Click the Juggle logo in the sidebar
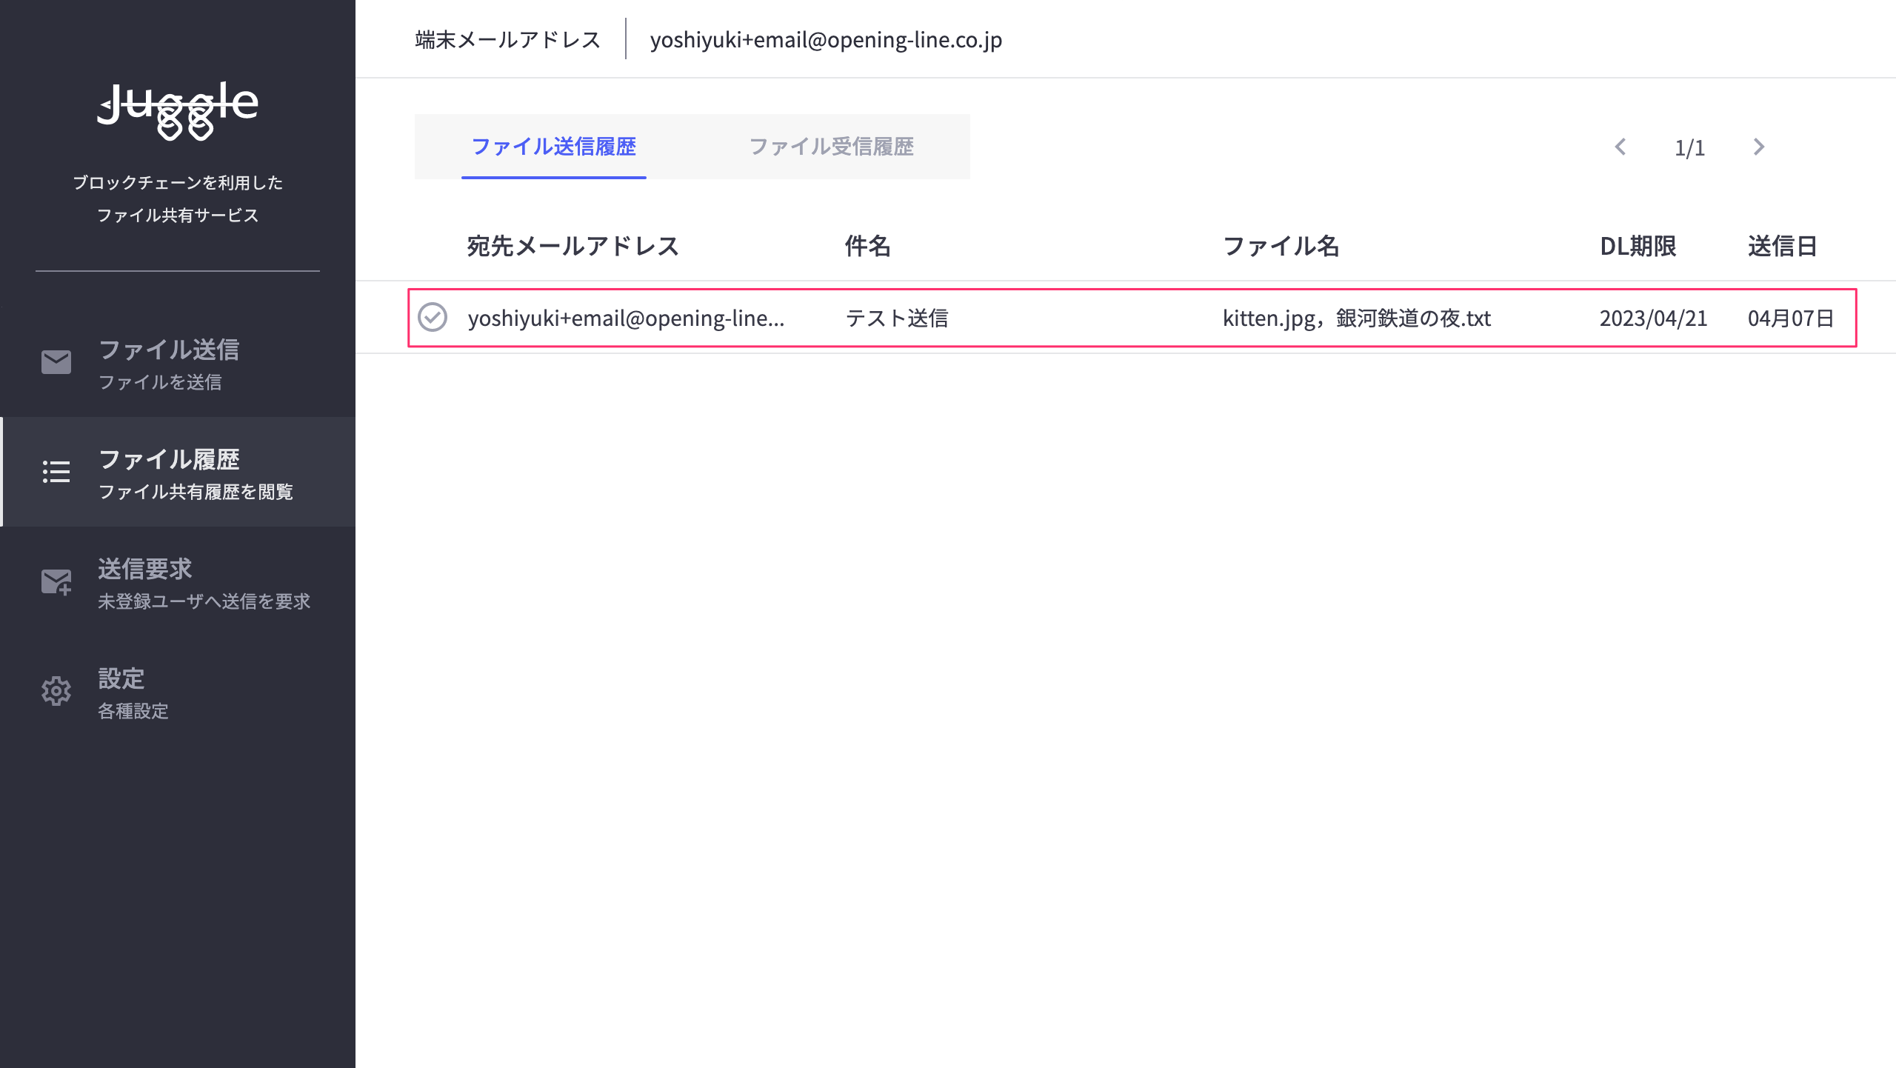Image resolution: width=1896 pixels, height=1068 pixels. tap(178, 110)
